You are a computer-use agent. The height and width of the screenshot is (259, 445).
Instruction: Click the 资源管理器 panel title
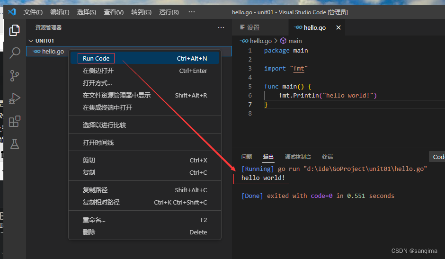(x=49, y=27)
